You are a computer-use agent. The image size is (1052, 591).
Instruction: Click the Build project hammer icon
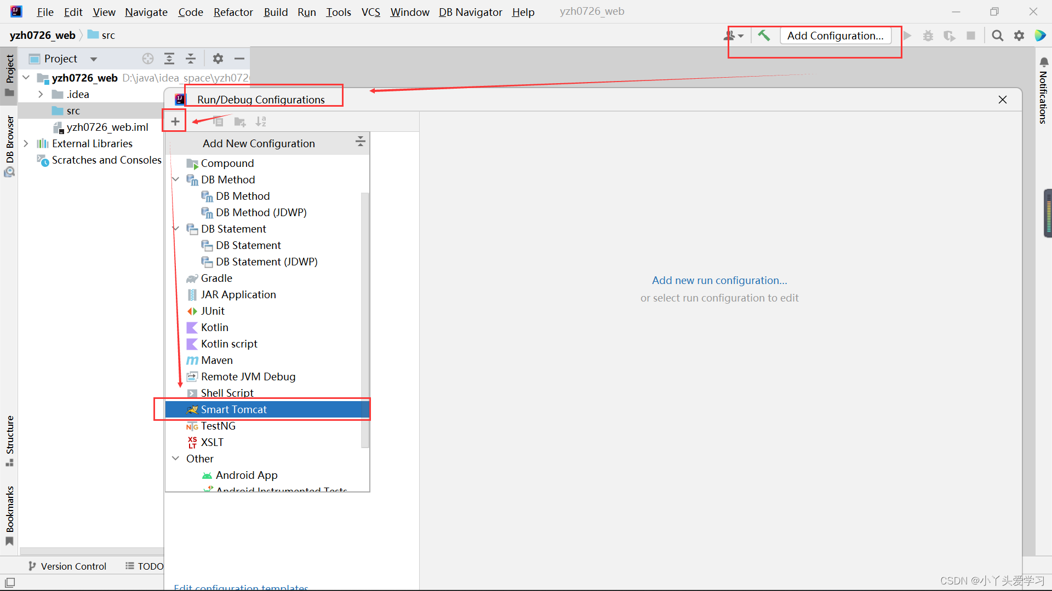tap(764, 36)
